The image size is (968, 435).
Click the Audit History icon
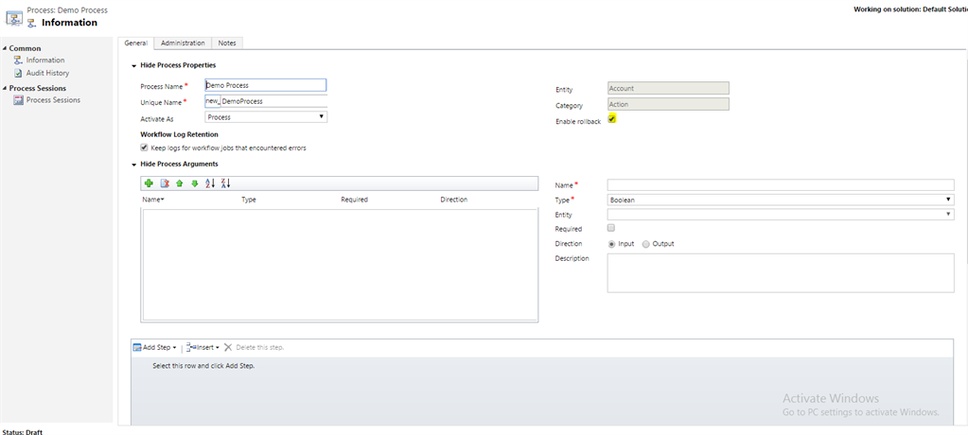pos(19,73)
